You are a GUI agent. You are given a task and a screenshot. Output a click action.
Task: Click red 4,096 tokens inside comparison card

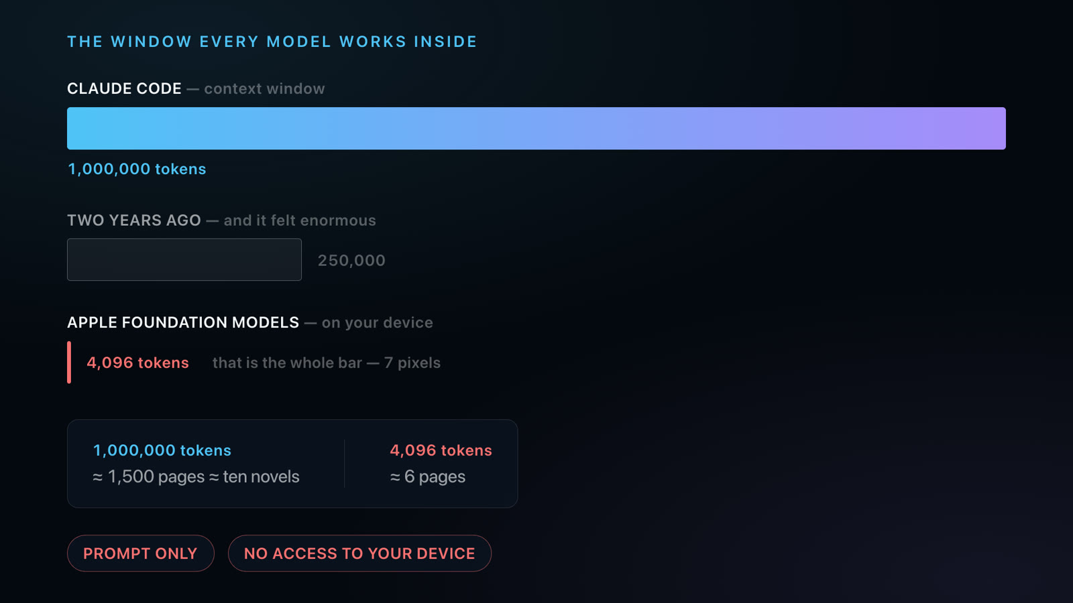(x=441, y=450)
